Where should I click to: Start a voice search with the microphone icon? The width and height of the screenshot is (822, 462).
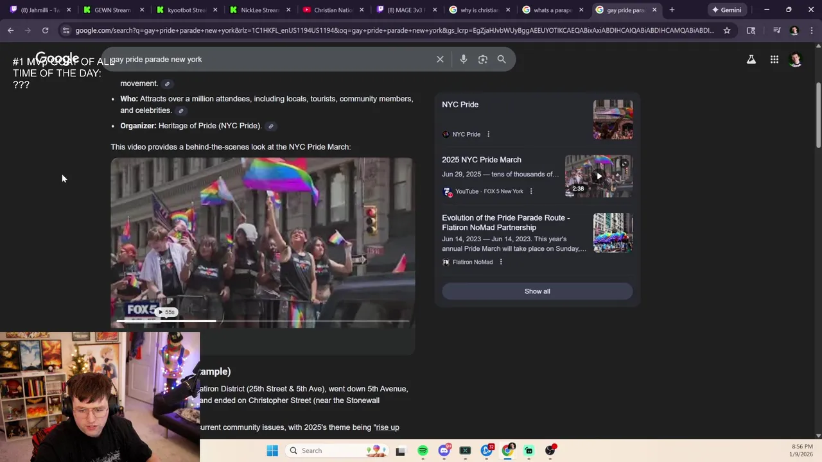(464, 59)
